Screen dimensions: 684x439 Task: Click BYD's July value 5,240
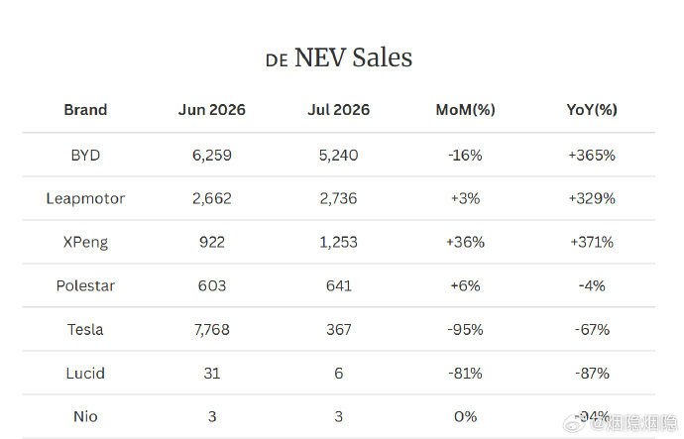coord(338,156)
